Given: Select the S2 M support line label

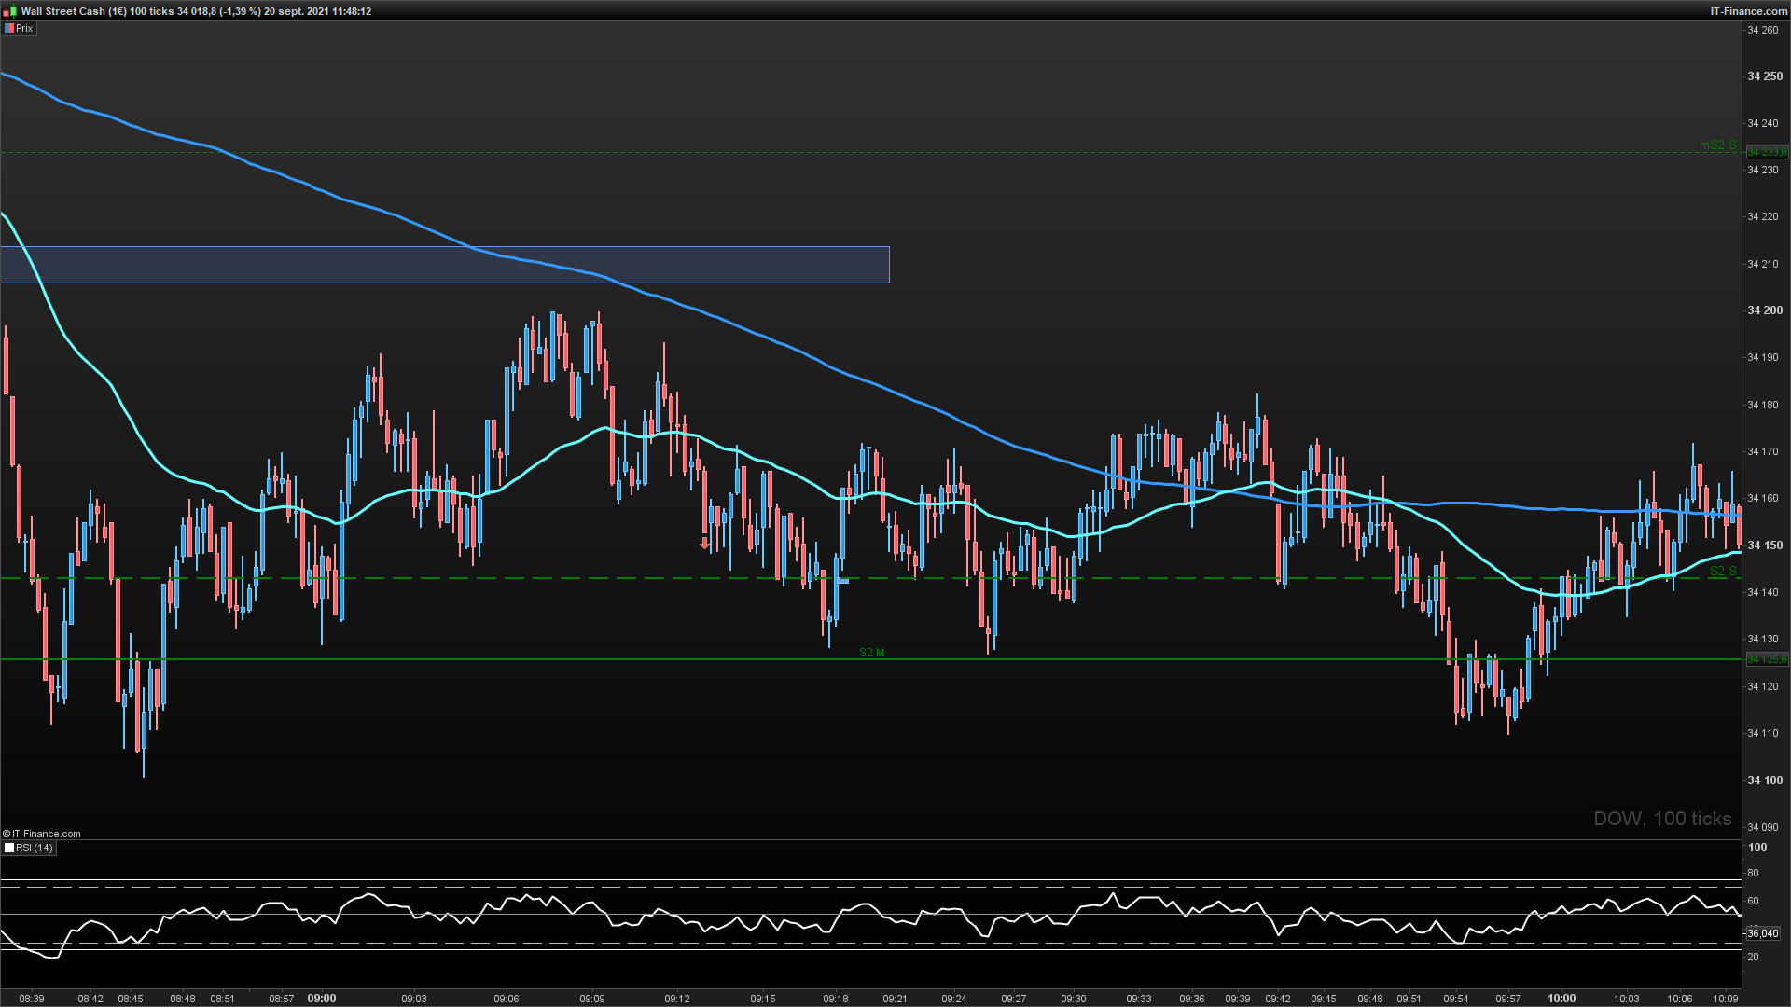Looking at the screenshot, I should pyautogui.click(x=871, y=653).
